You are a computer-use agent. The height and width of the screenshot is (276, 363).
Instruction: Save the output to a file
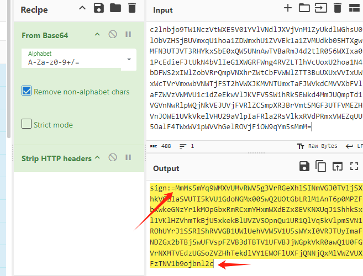(x=304, y=166)
